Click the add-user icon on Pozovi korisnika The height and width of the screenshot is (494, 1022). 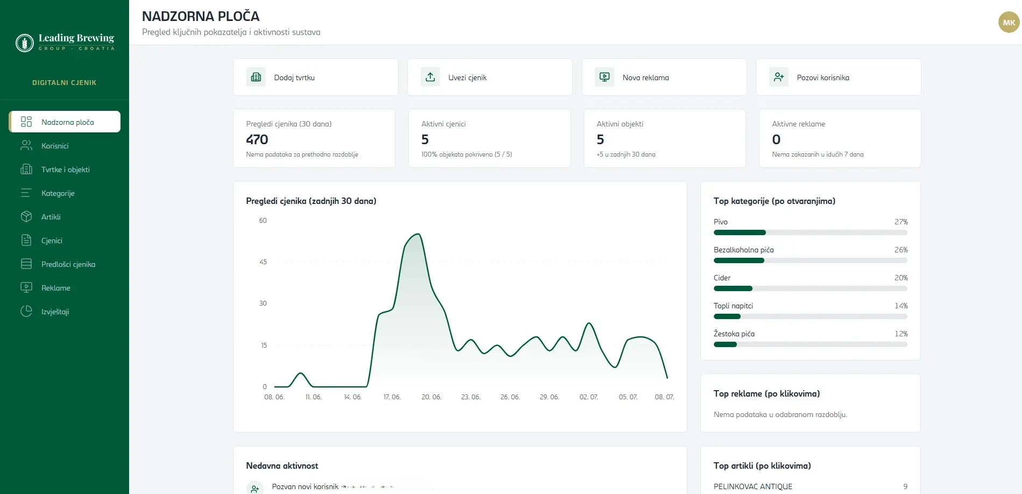(779, 77)
